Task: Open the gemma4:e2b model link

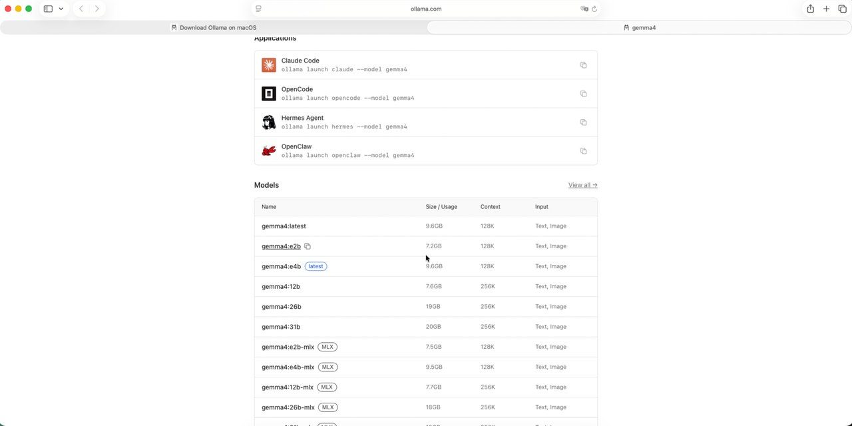Action: click(281, 246)
